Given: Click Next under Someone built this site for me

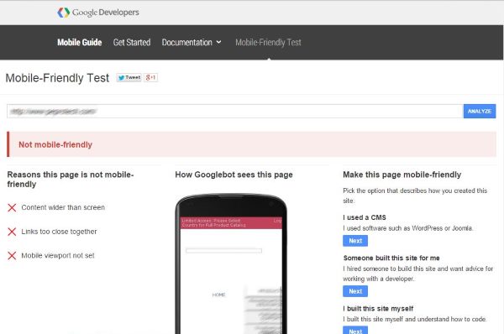Looking at the screenshot, I should [x=355, y=291].
